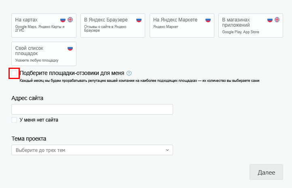Click the "Тема проекта" label
Screen dimensions: 292x188
tap(29, 139)
